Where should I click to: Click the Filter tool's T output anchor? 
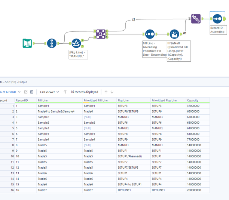pos(82,40)
